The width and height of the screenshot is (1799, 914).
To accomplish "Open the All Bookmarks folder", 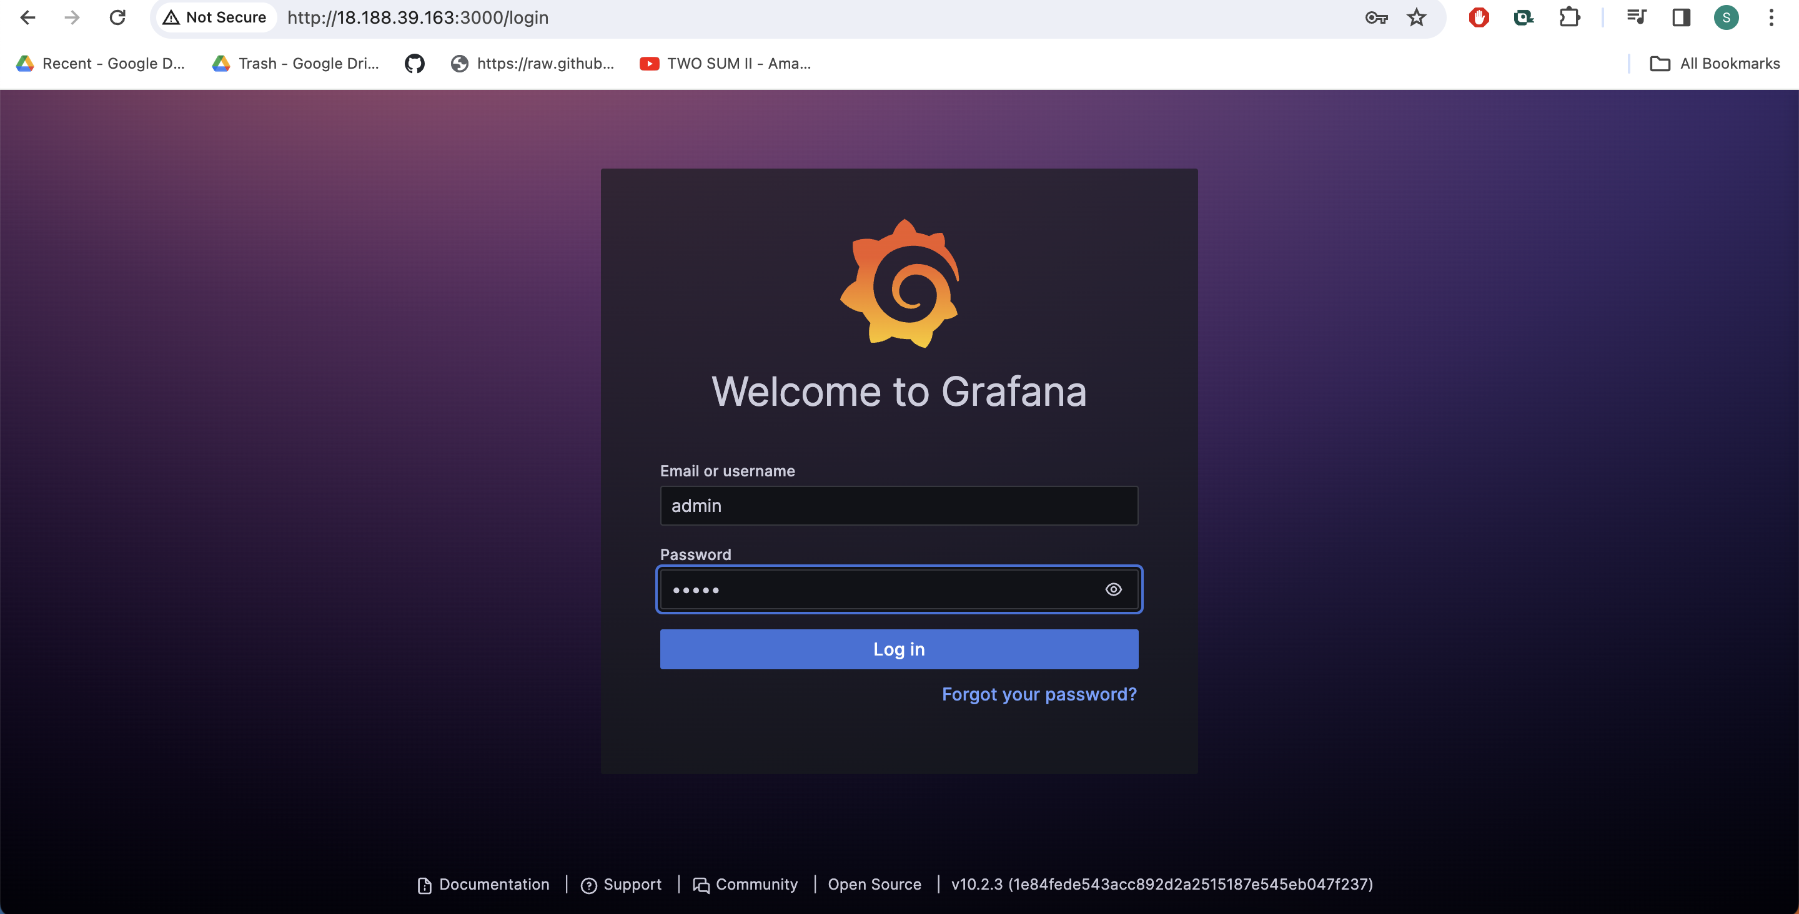I will [1715, 64].
